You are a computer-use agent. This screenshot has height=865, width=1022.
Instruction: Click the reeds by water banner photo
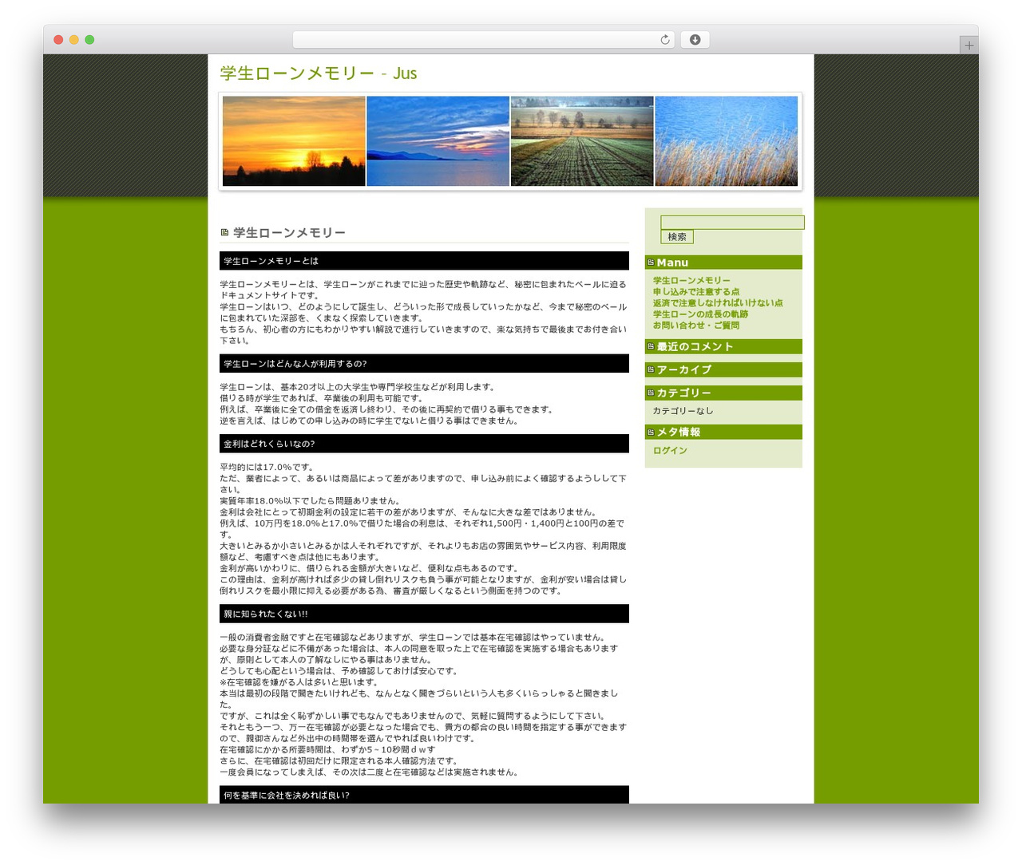point(727,141)
